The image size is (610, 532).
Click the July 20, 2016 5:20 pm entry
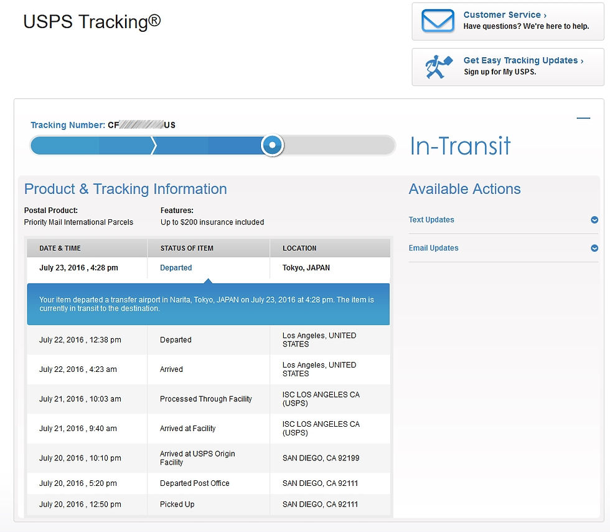(x=78, y=483)
